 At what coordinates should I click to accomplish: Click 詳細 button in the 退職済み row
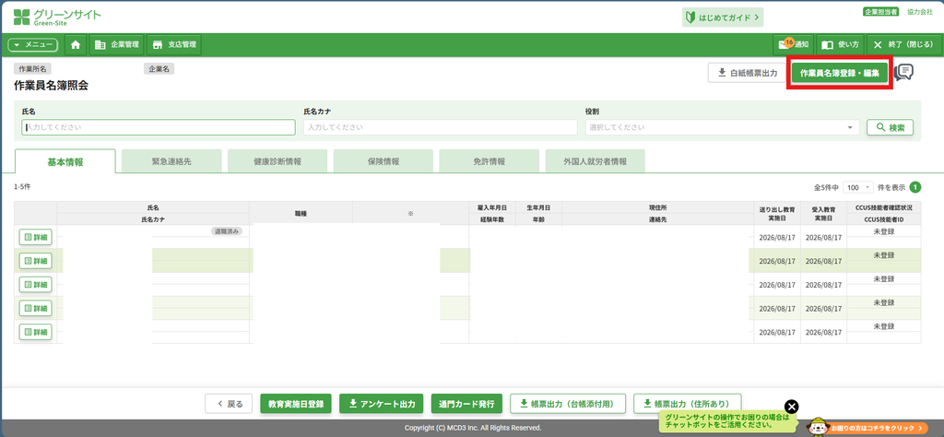36,237
